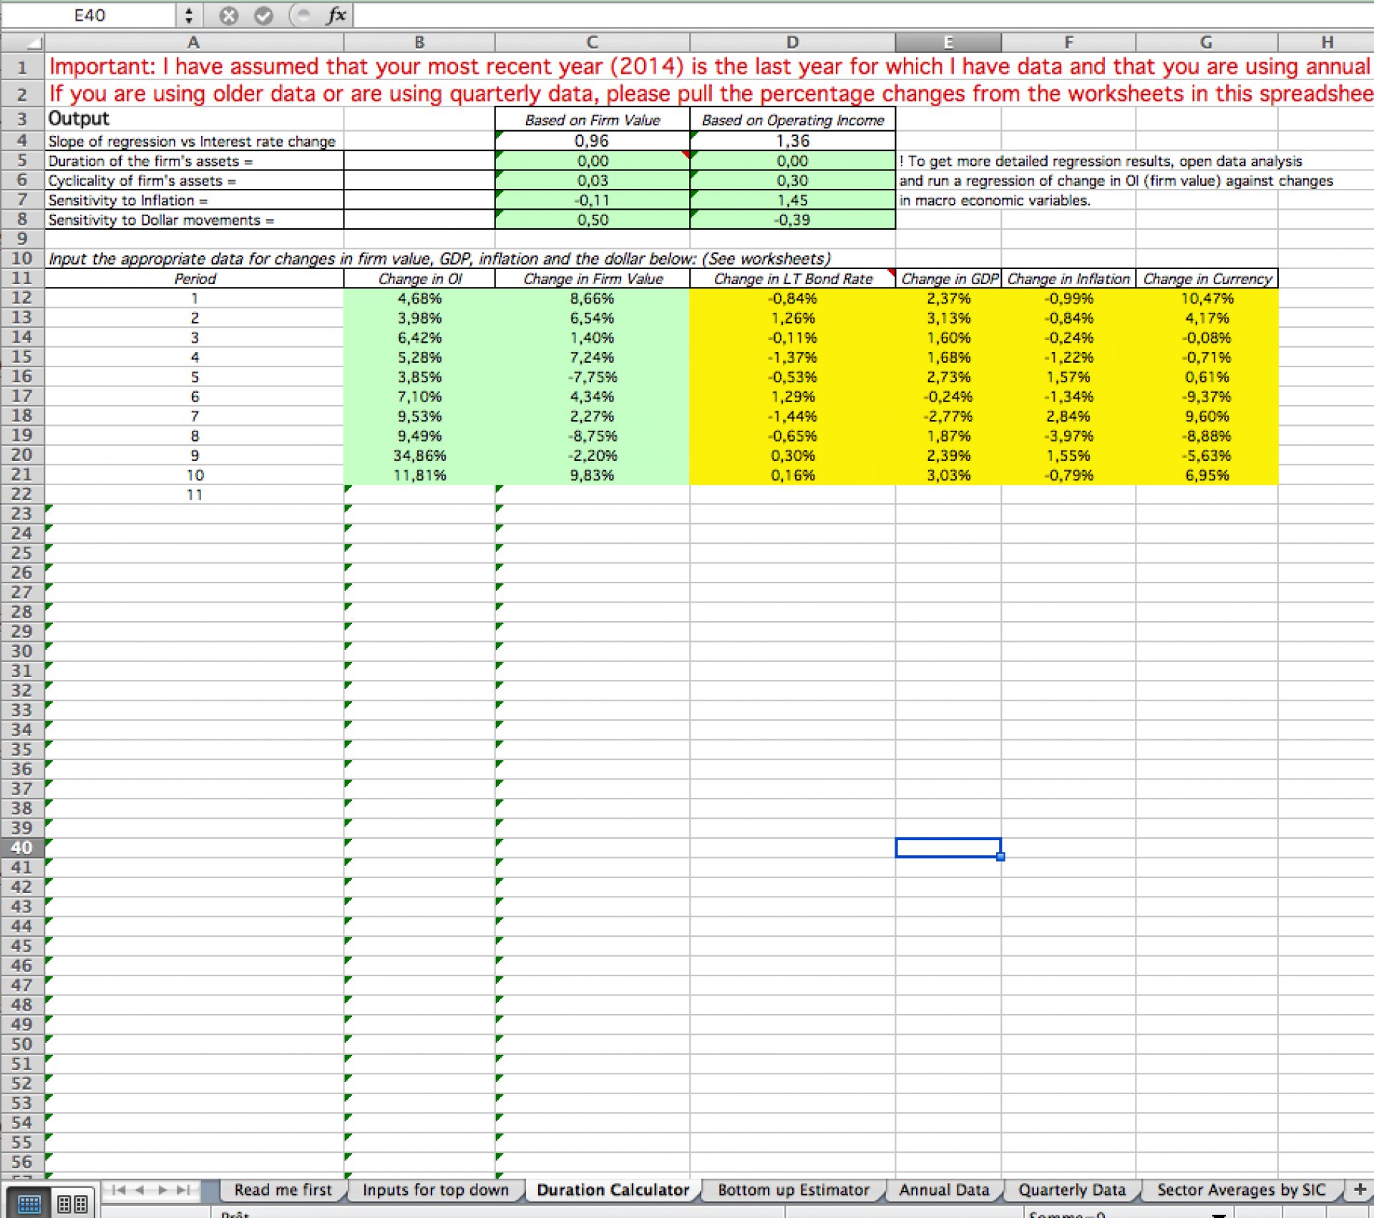Select column B header
The height and width of the screenshot is (1218, 1374).
(419, 42)
